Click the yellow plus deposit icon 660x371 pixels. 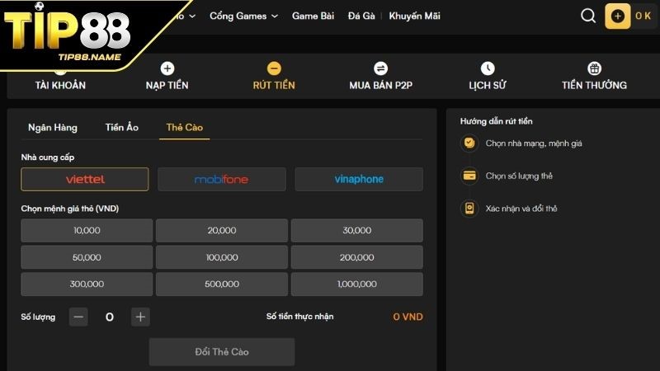click(x=617, y=16)
